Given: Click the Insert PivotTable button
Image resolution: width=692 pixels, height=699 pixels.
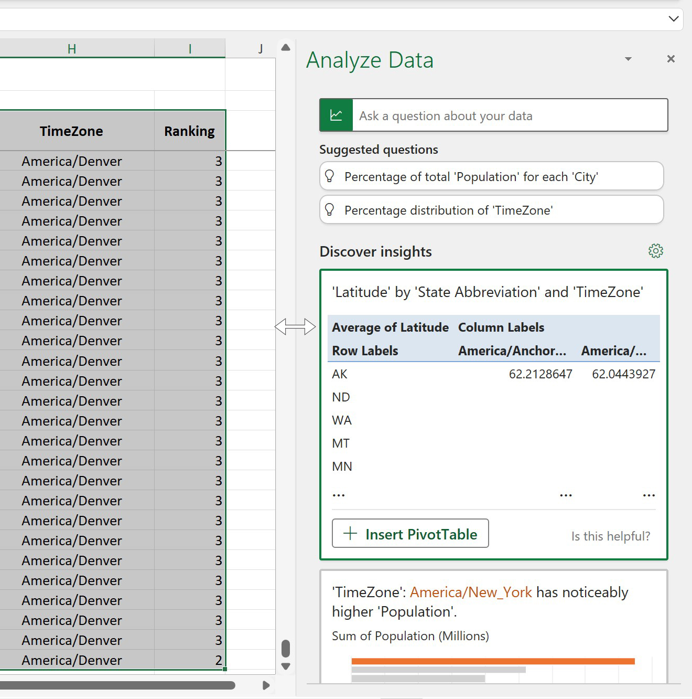Looking at the screenshot, I should point(410,534).
